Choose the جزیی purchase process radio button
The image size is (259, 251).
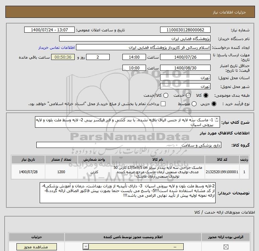(214, 104)
